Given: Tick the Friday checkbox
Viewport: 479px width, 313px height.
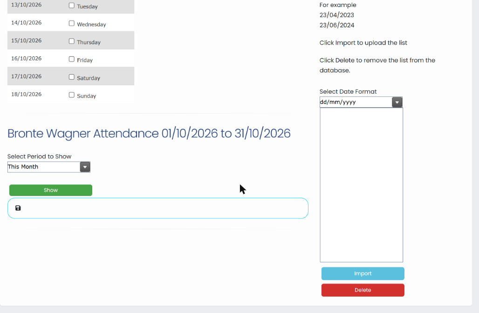Looking at the screenshot, I should click(71, 59).
